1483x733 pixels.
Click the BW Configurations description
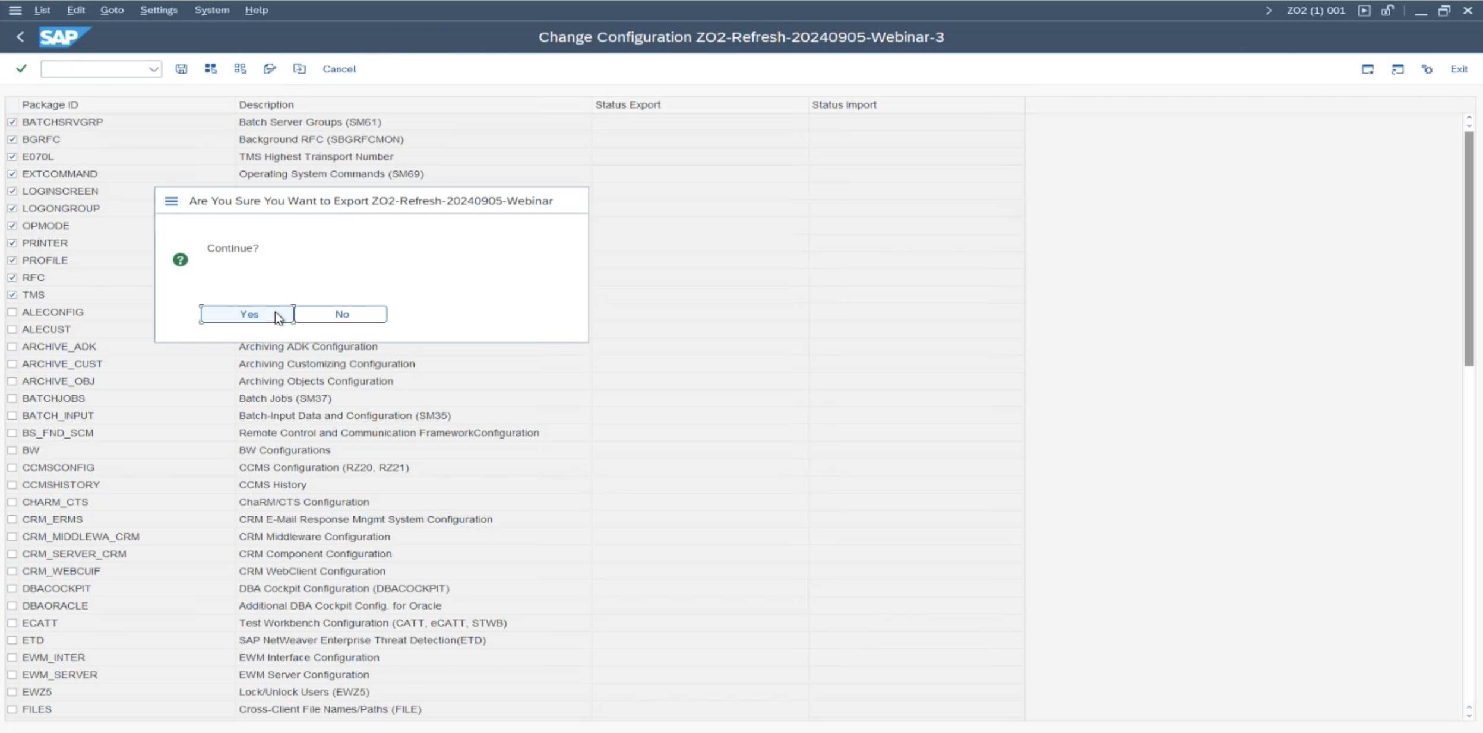[x=284, y=450]
